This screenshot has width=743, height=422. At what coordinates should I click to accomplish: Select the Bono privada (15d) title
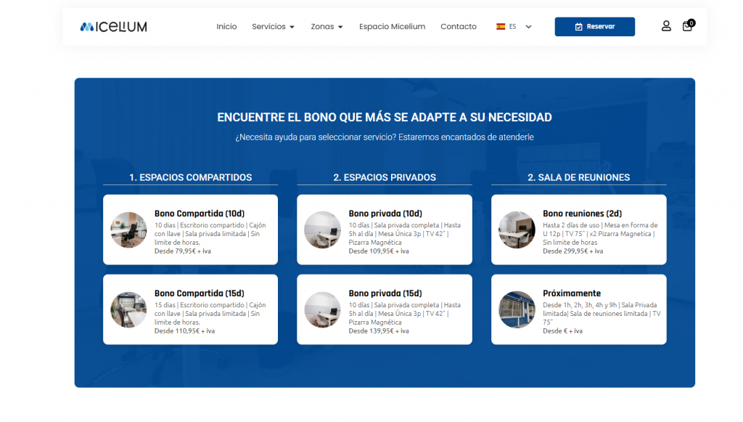point(385,293)
